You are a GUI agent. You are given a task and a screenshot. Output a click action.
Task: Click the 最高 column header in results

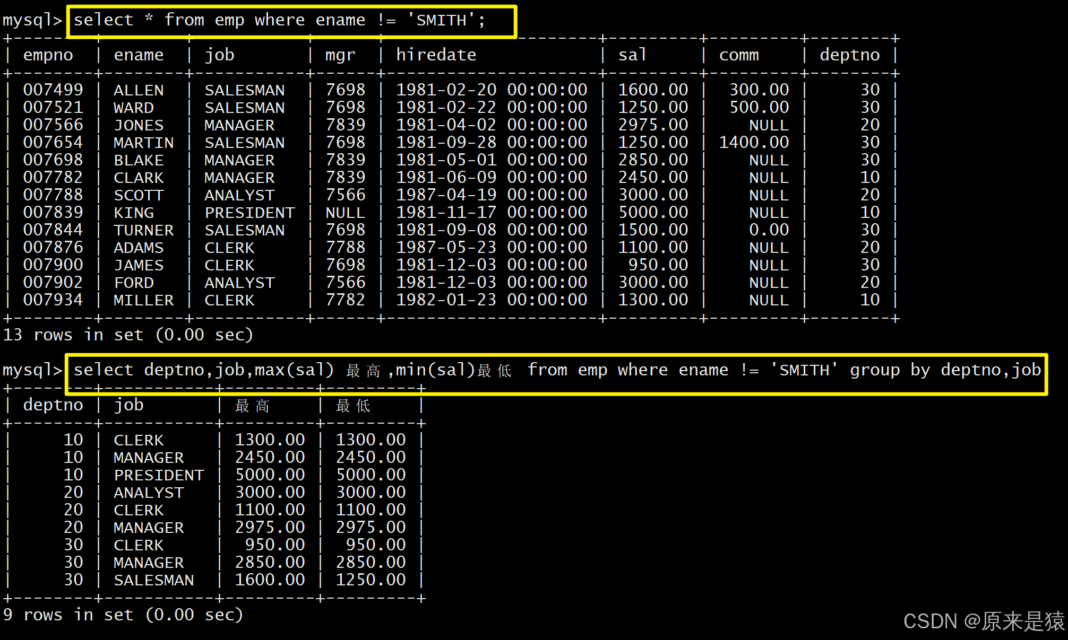point(252,406)
